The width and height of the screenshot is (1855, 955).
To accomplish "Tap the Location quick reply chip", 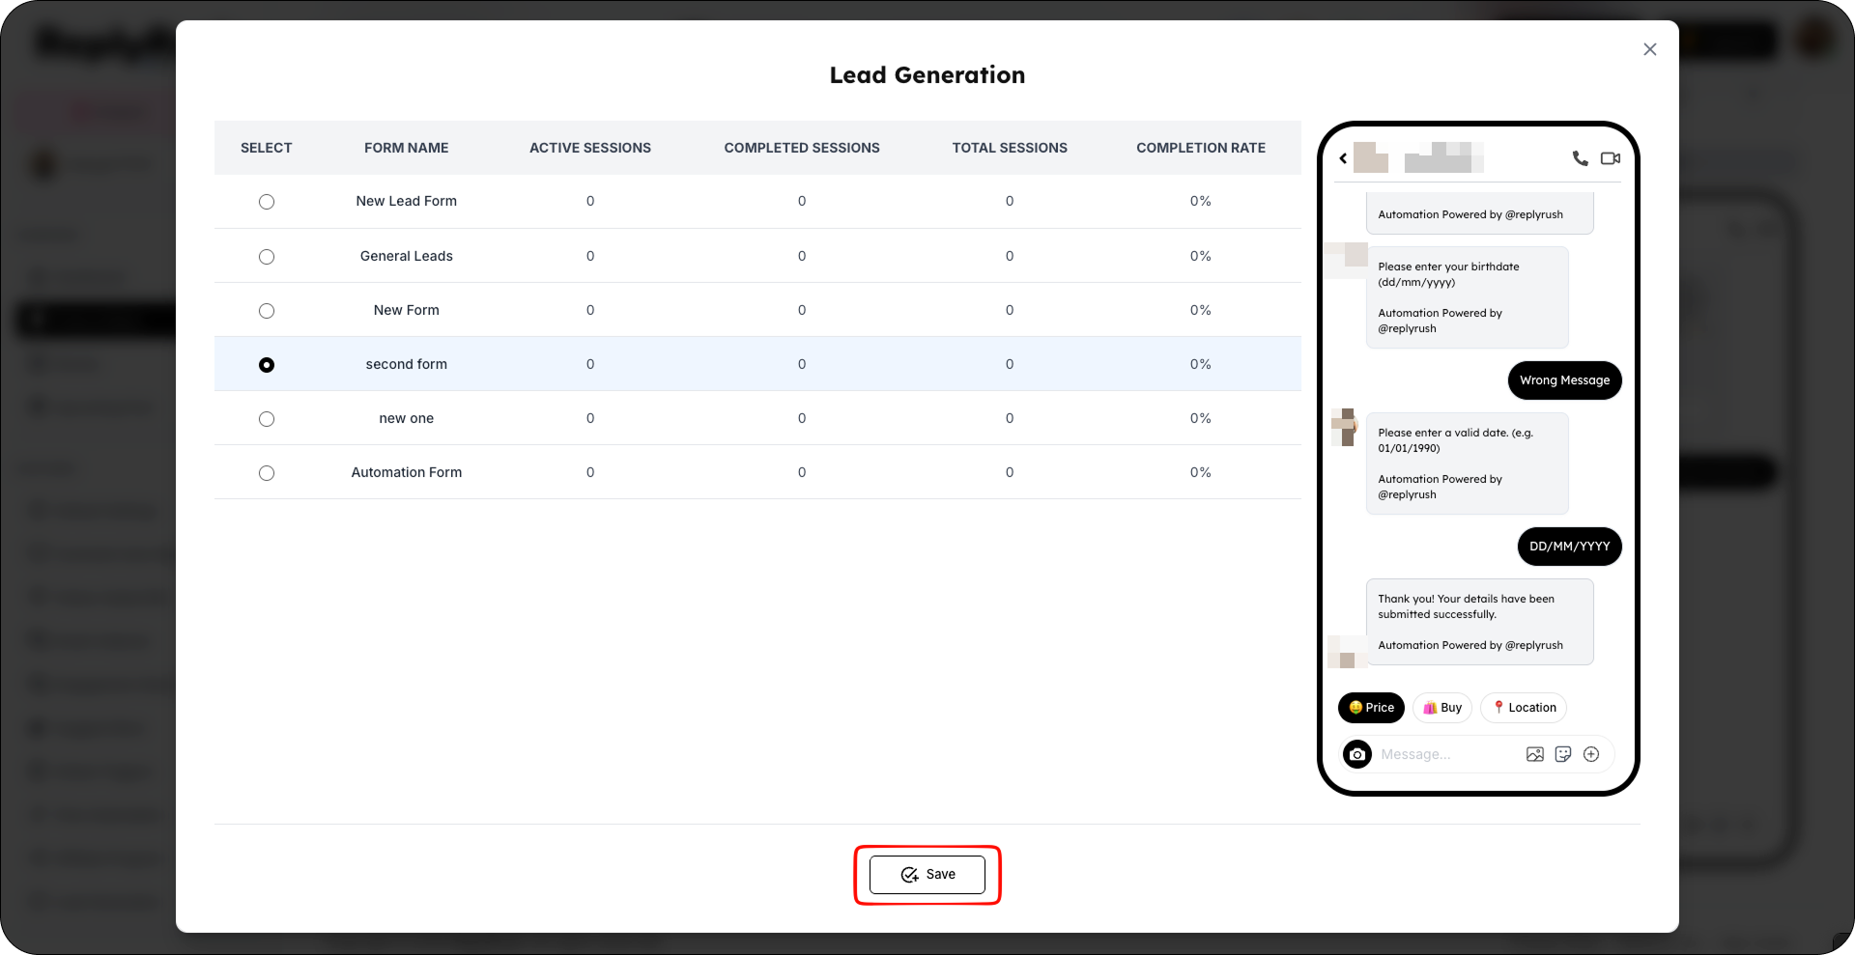I will (1524, 708).
